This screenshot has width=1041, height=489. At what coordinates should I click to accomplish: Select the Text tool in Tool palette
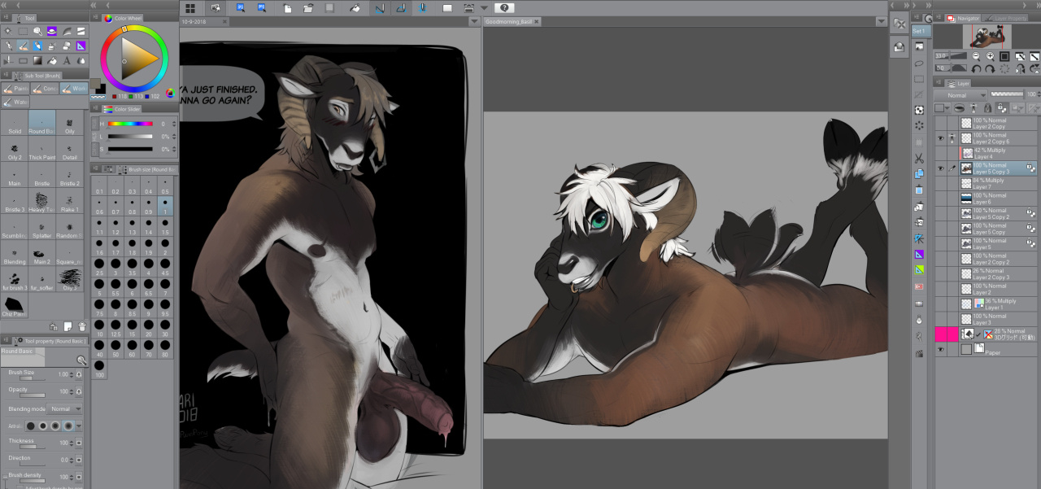[x=67, y=60]
